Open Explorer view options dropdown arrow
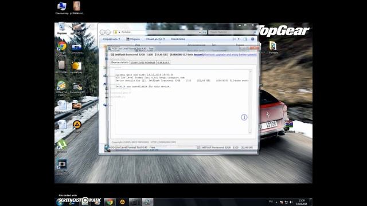Image resolution: width=367 pixels, height=206 pixels. pyautogui.click(x=239, y=39)
